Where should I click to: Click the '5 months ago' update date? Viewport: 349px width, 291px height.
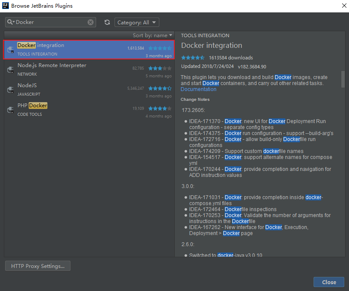[158, 76]
